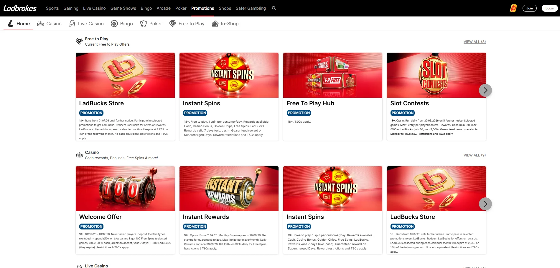Click the Bingo ball icon

(114, 24)
